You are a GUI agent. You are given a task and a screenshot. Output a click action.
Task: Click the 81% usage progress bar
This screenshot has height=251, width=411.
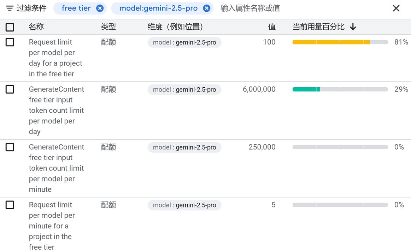339,42
